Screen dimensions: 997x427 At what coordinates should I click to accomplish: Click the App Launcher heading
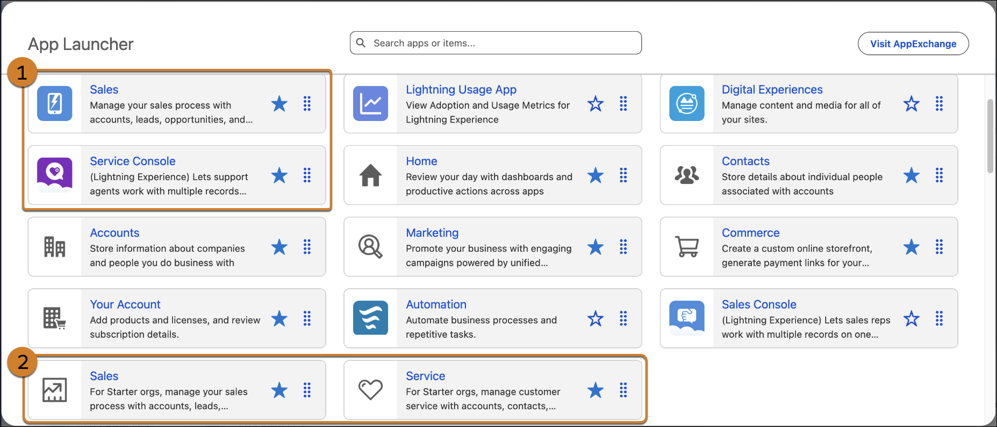point(81,44)
